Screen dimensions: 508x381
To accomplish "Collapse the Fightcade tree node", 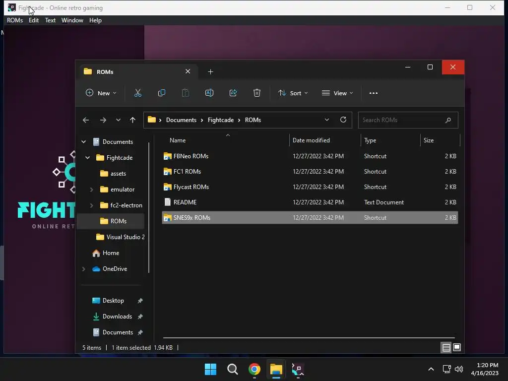I will coord(87,158).
